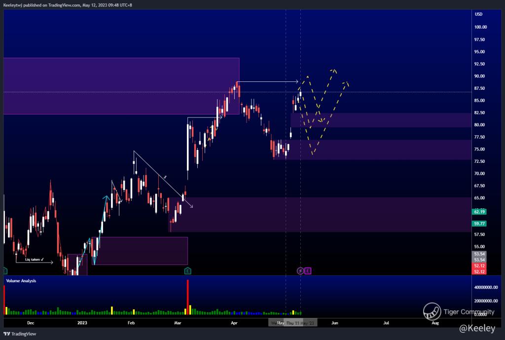Click the 57.50 price axis label
505x340 pixels.
[479, 234]
